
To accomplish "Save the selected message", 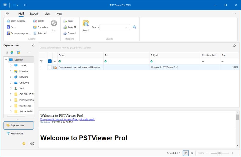I will 11,27.
